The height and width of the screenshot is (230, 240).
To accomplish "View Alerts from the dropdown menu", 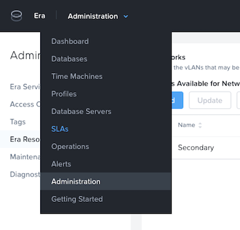I will [x=61, y=164].
